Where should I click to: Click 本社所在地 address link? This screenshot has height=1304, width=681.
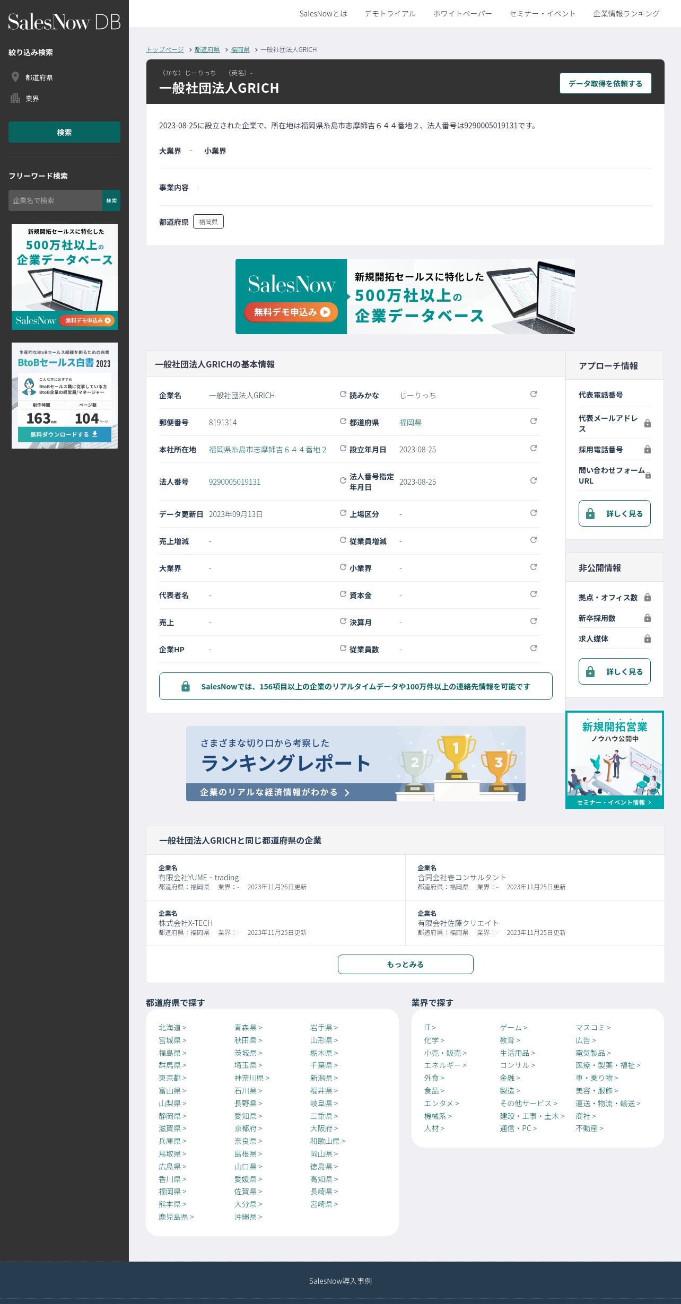[x=268, y=449]
